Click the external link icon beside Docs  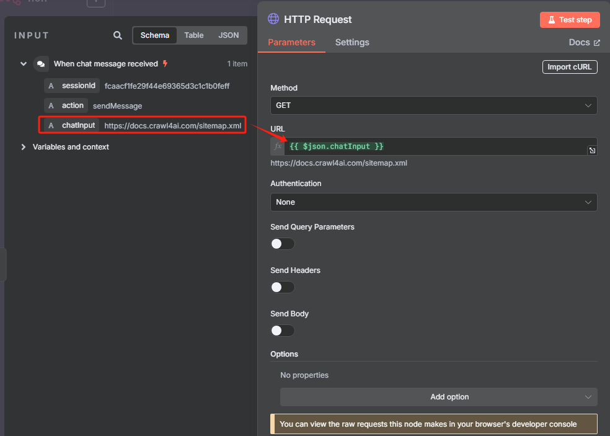[597, 42]
